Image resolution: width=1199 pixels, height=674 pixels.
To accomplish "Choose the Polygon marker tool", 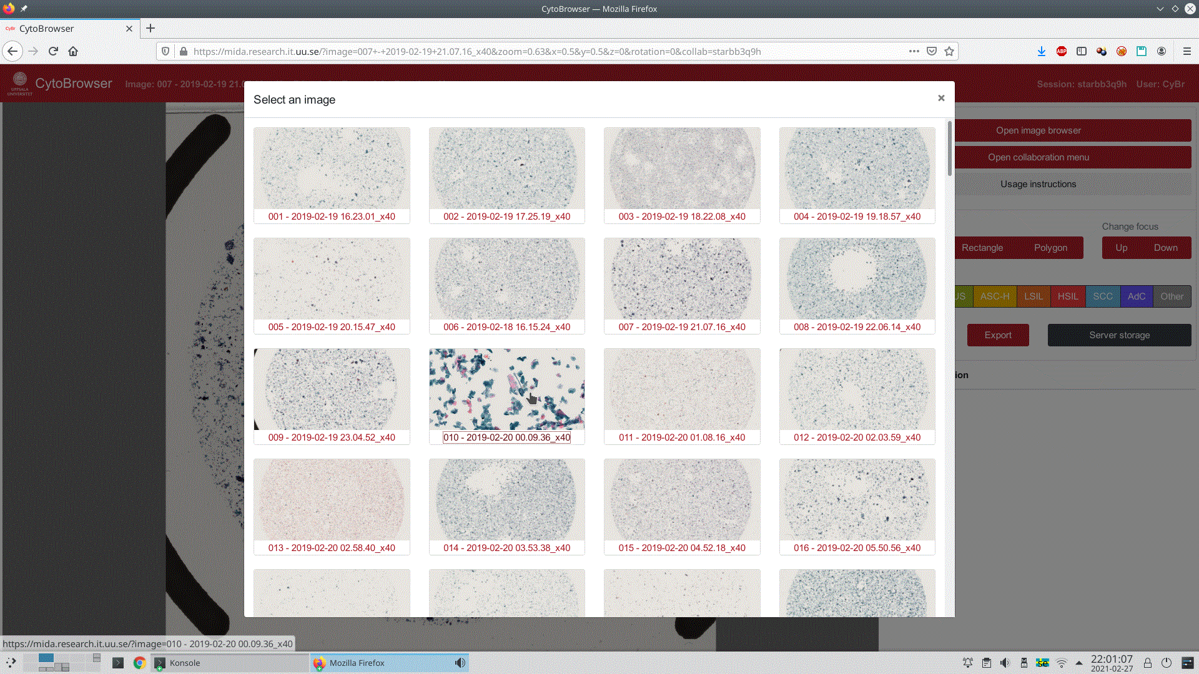I will [x=1050, y=248].
